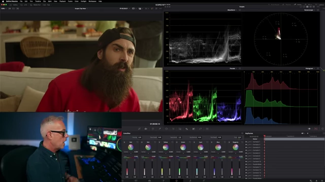Click the Gallery button
This screenshot has height=182, width=325.
14,5
